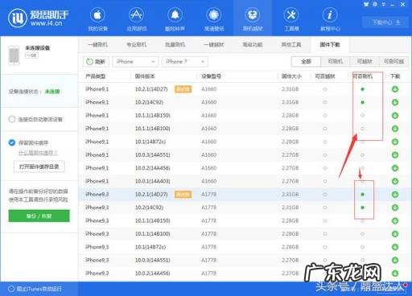Download iPhone9,1 10.2(14C92) A1660 firmware
This screenshot has width=412, height=296.
[395, 102]
